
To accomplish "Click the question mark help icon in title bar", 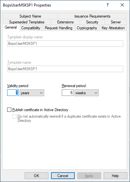I will click(108, 5).
